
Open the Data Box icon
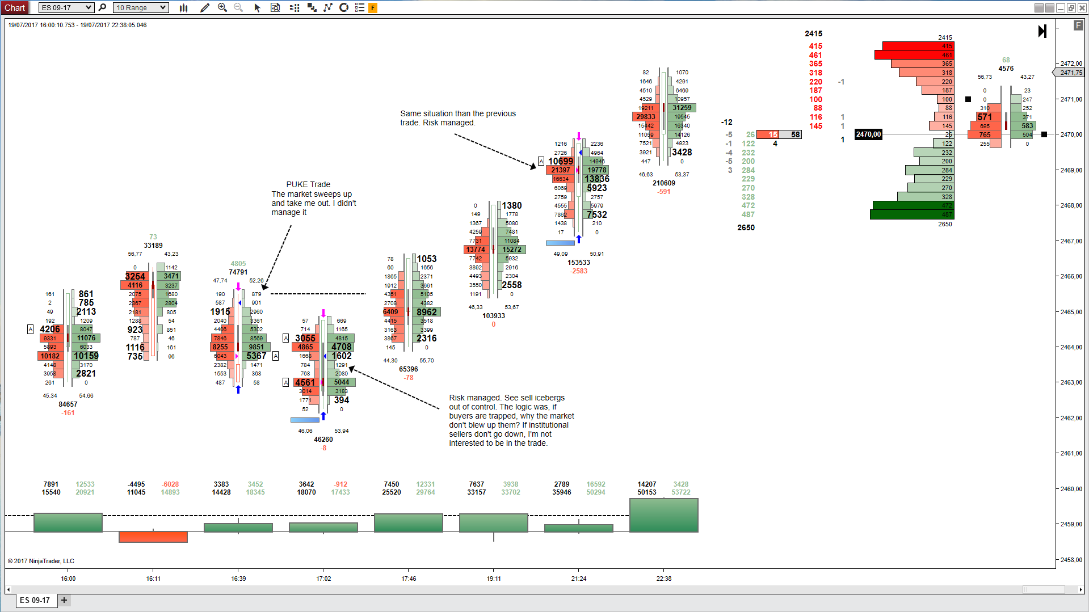click(275, 7)
